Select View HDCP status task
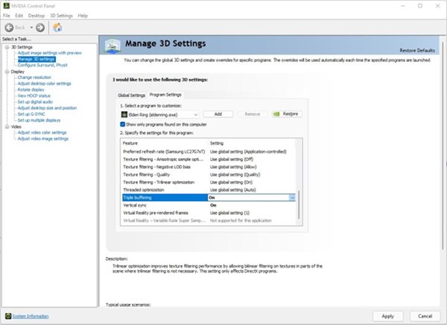The height and width of the screenshot is (325, 447). pos(34,96)
